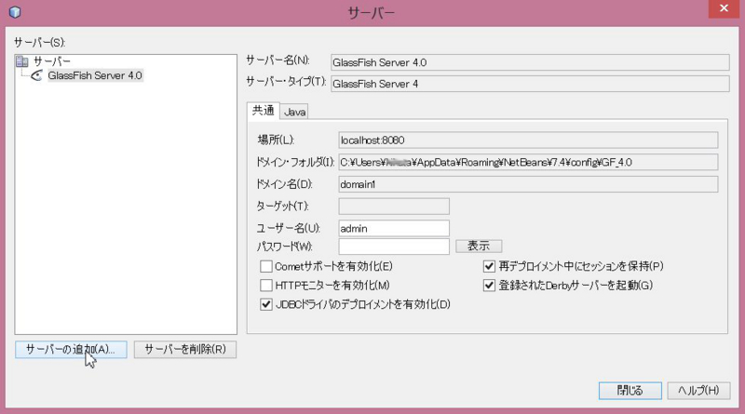
Task: Switch to the 共通 tab
Action: click(x=264, y=111)
